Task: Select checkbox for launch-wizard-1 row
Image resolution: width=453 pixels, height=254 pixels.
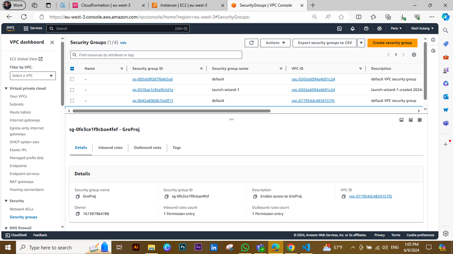Action: click(x=72, y=90)
